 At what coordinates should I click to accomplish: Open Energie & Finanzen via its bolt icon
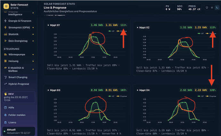point(5,21)
